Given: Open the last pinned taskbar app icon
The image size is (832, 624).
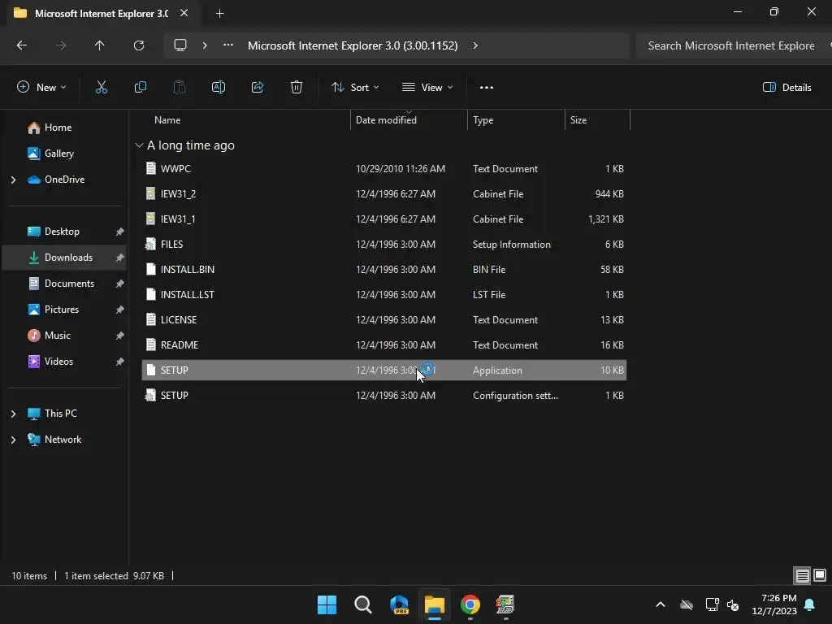Looking at the screenshot, I should (505, 604).
